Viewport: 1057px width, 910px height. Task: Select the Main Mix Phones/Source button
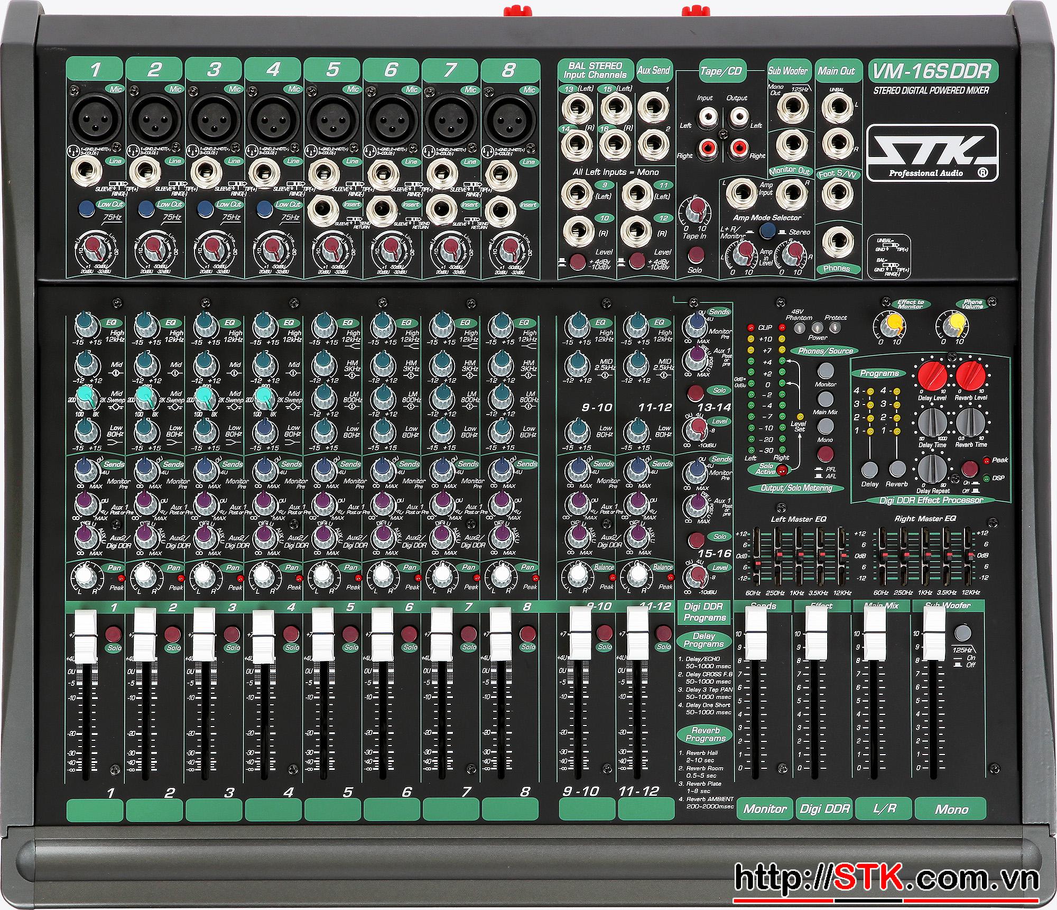pos(826,399)
